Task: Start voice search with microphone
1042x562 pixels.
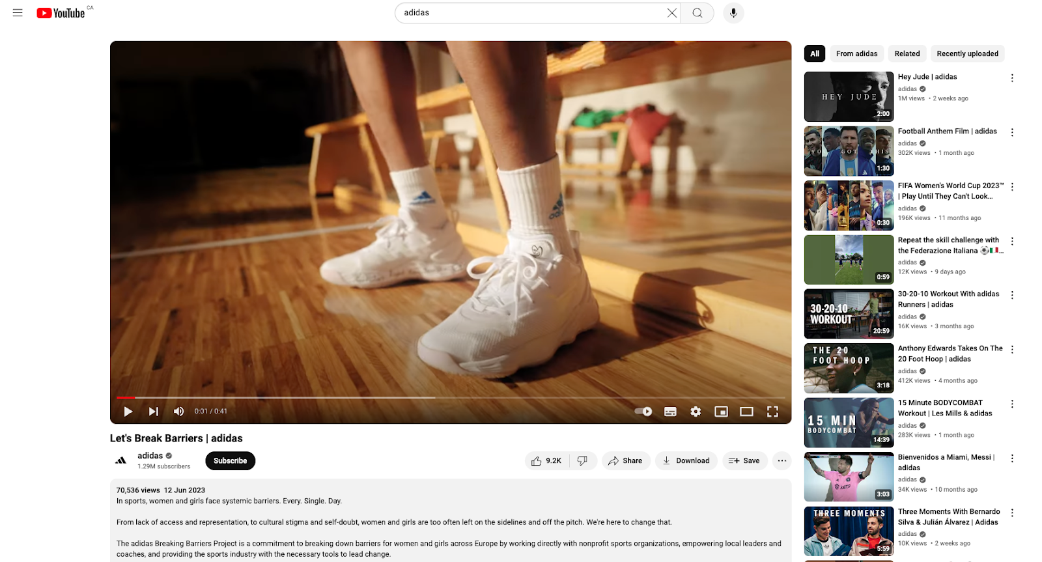Action: pos(733,13)
